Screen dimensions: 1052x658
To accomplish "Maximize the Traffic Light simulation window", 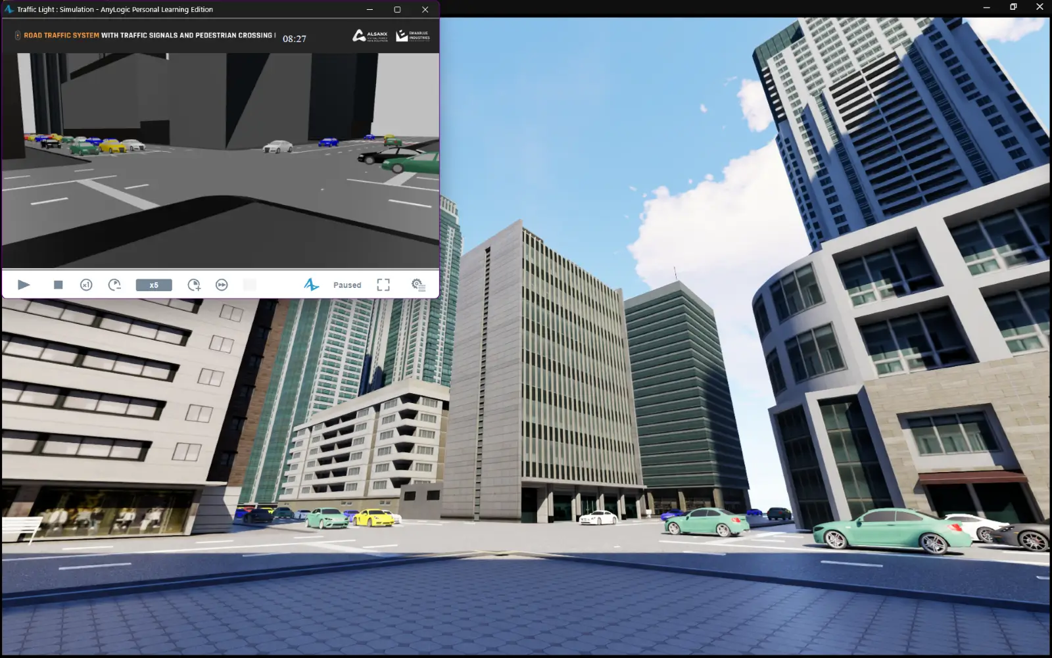I will coord(397,9).
